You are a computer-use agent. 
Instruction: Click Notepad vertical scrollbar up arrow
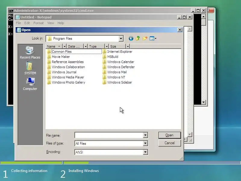190,29
